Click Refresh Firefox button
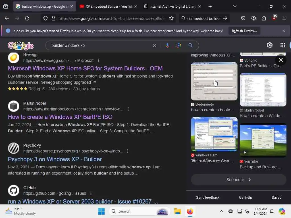Screen dimensions: 291x218 click(244, 31)
